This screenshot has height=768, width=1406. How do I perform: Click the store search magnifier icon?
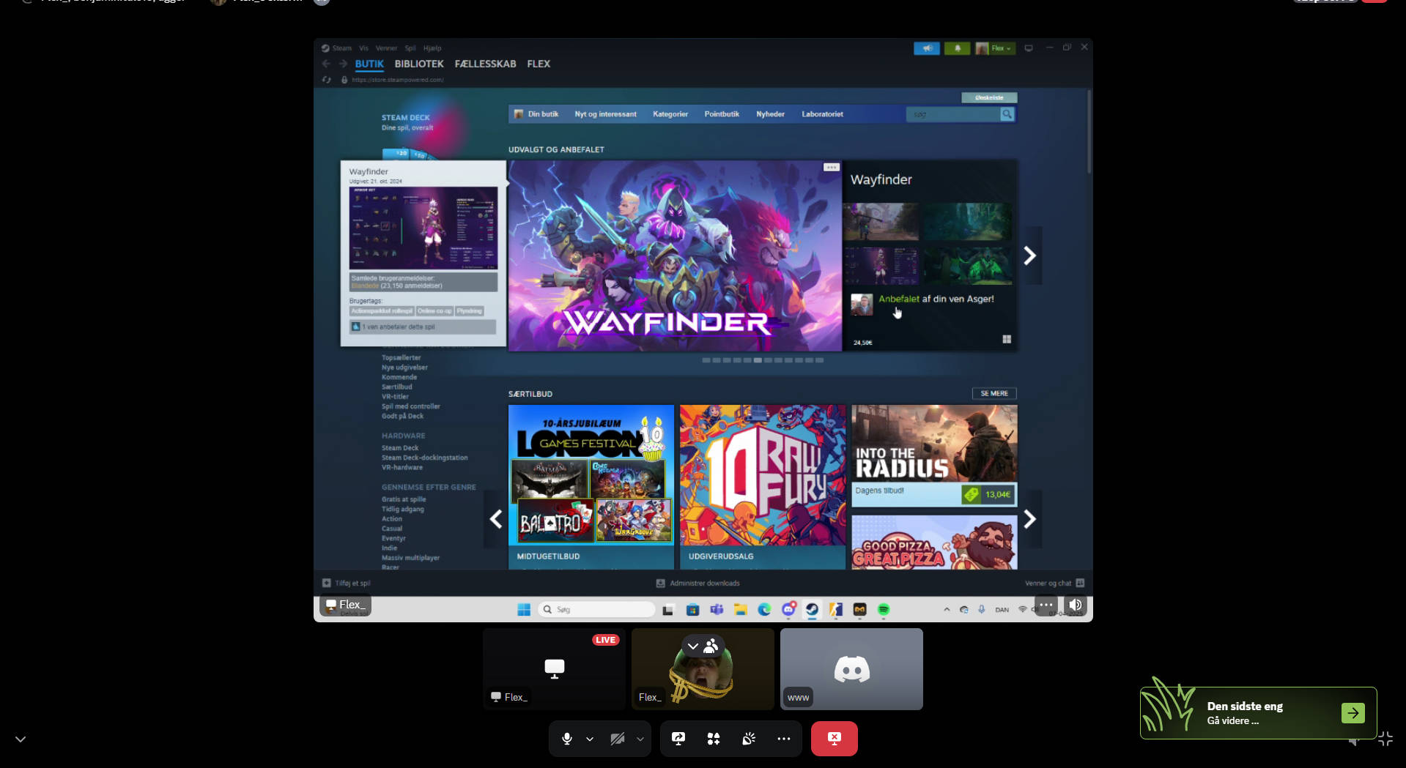point(1007,114)
